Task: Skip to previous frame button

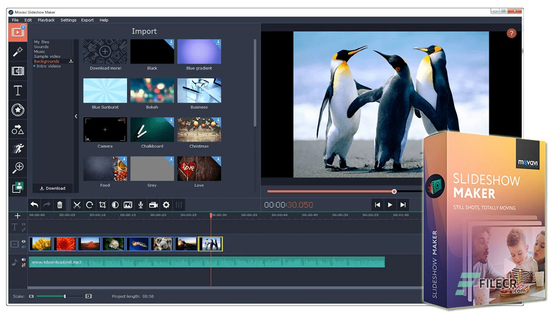Action: click(x=377, y=205)
